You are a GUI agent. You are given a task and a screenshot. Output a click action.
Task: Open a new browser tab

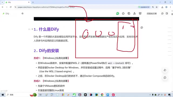point(33,2)
